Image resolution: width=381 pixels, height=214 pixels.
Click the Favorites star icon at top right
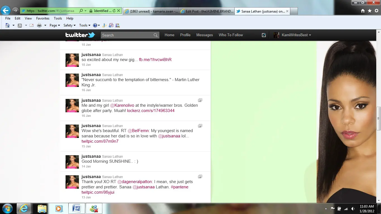[x=370, y=11]
